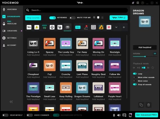Click the sound list scrollbar
The width and height of the screenshot is (160, 119).
tap(127, 67)
